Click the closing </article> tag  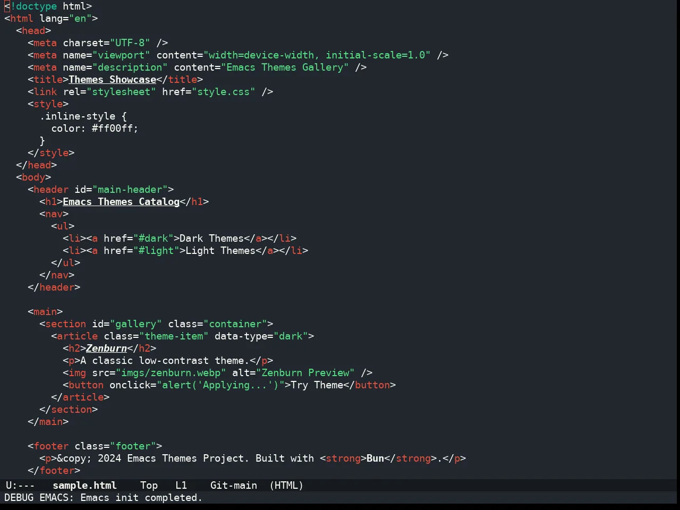coord(80,397)
